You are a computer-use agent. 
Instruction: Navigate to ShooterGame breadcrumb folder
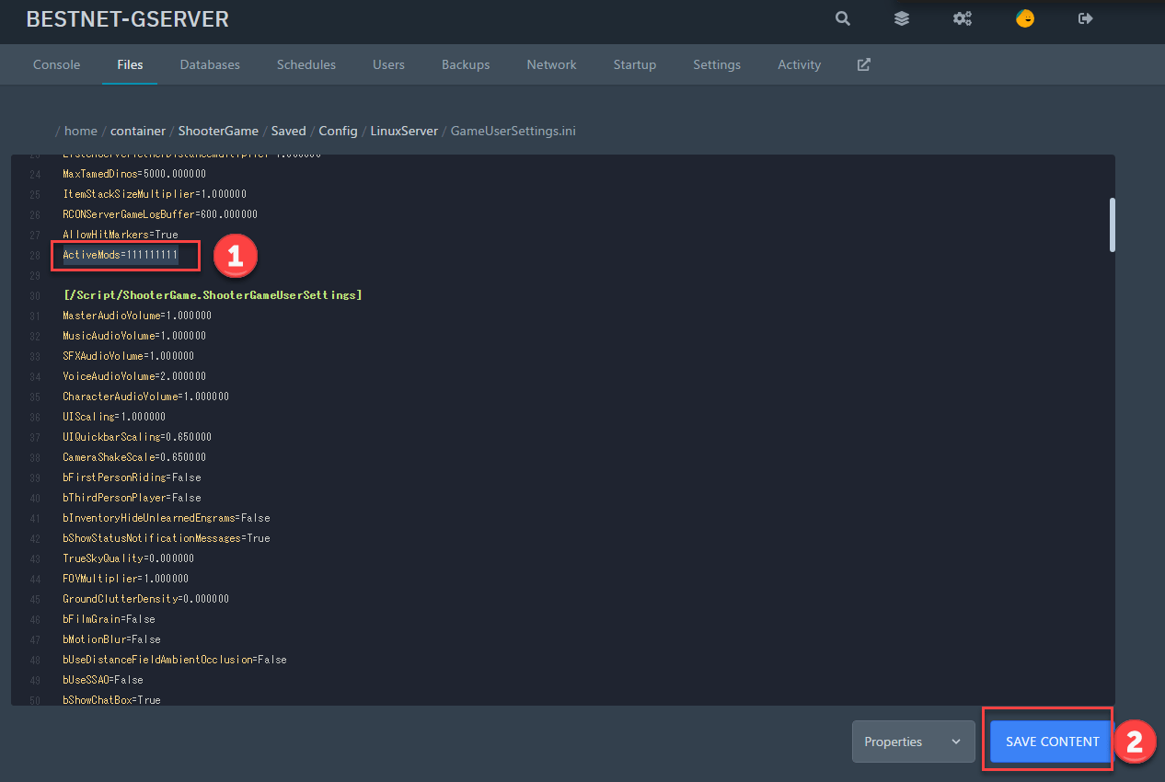pyautogui.click(x=218, y=131)
